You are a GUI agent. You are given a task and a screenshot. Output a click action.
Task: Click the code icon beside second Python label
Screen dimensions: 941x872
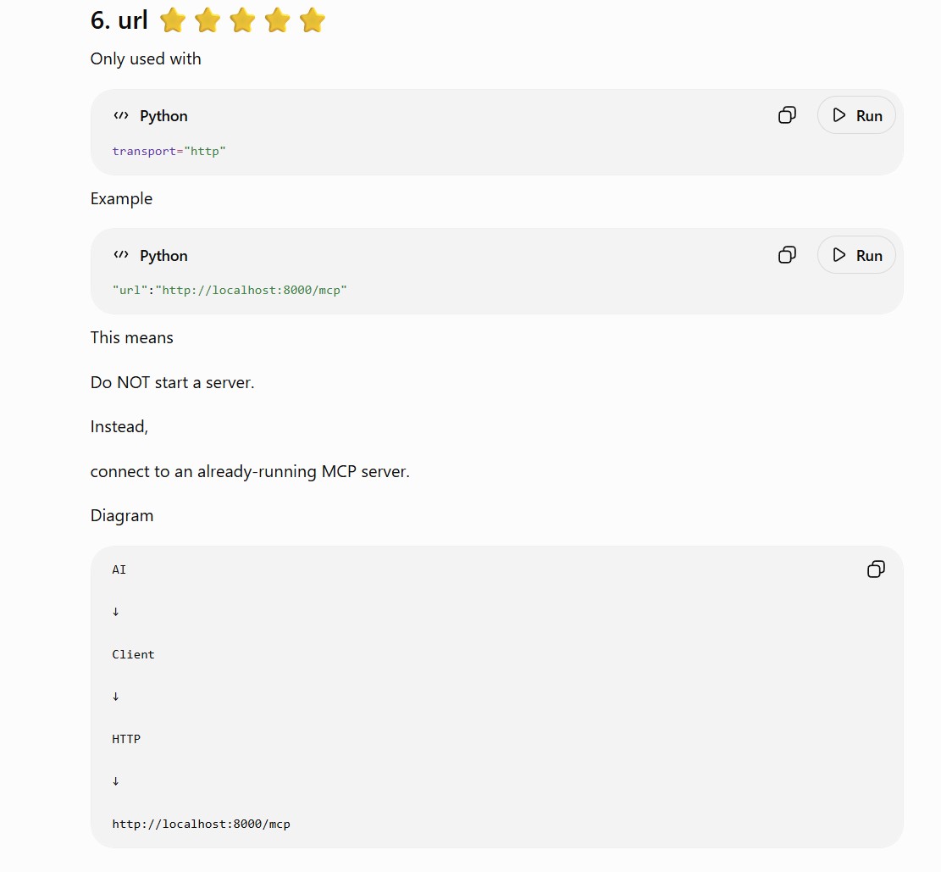pos(121,255)
